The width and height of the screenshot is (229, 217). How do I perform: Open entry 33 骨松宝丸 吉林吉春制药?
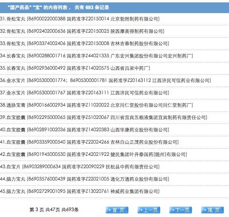[x=85, y=43]
